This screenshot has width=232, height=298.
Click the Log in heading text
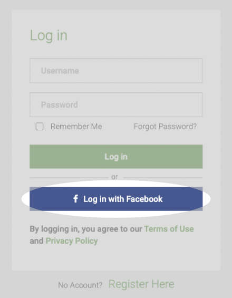[x=49, y=36]
